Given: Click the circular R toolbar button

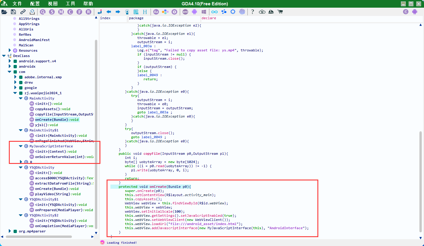Looking at the screenshot, I should (x=88, y=12).
